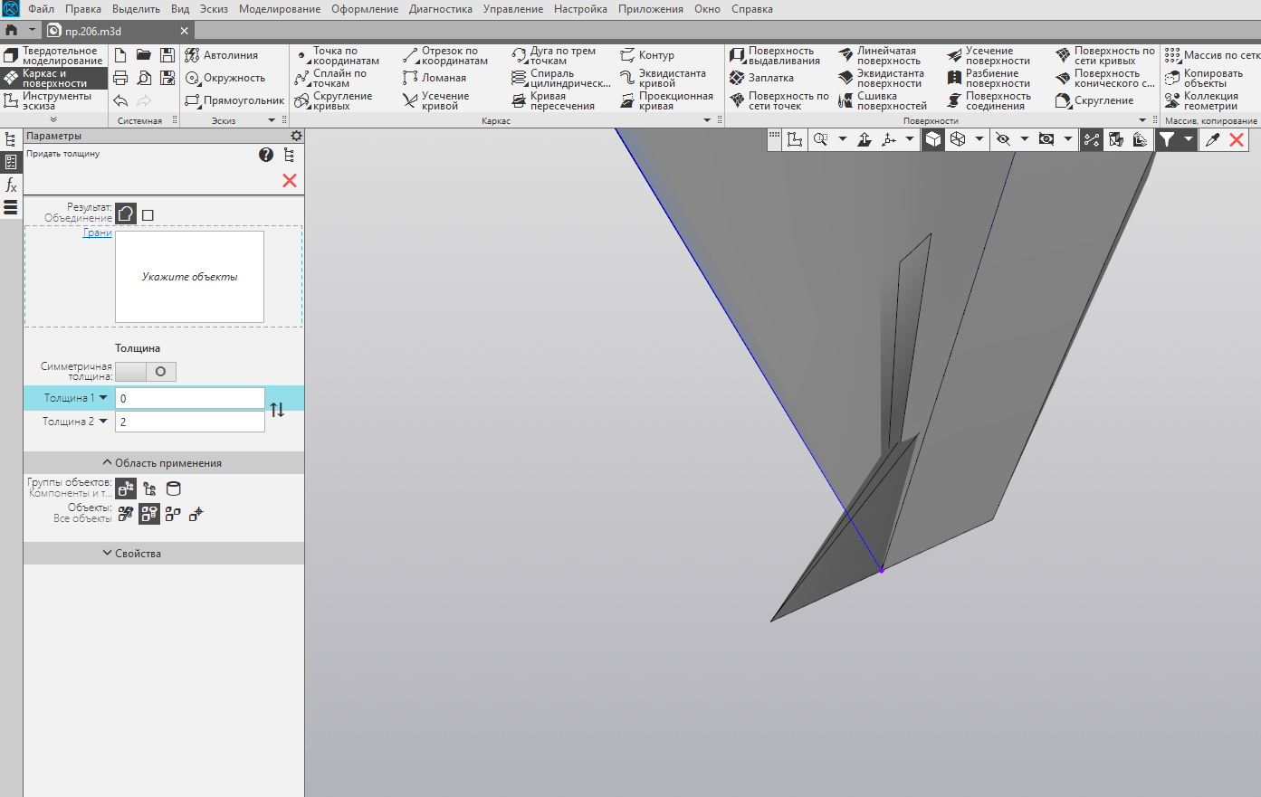Enable Компоненты и тела objects group
1261x797 pixels.
tap(126, 489)
